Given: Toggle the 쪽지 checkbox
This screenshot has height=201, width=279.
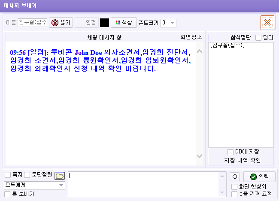Looking at the screenshot, I should coord(8,175).
